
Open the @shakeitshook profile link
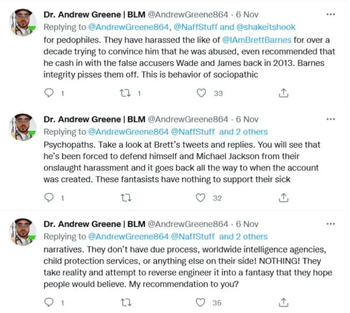[x=266, y=27]
